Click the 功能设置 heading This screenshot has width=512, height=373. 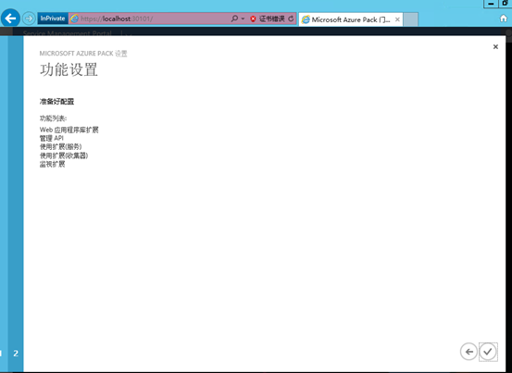click(x=69, y=69)
